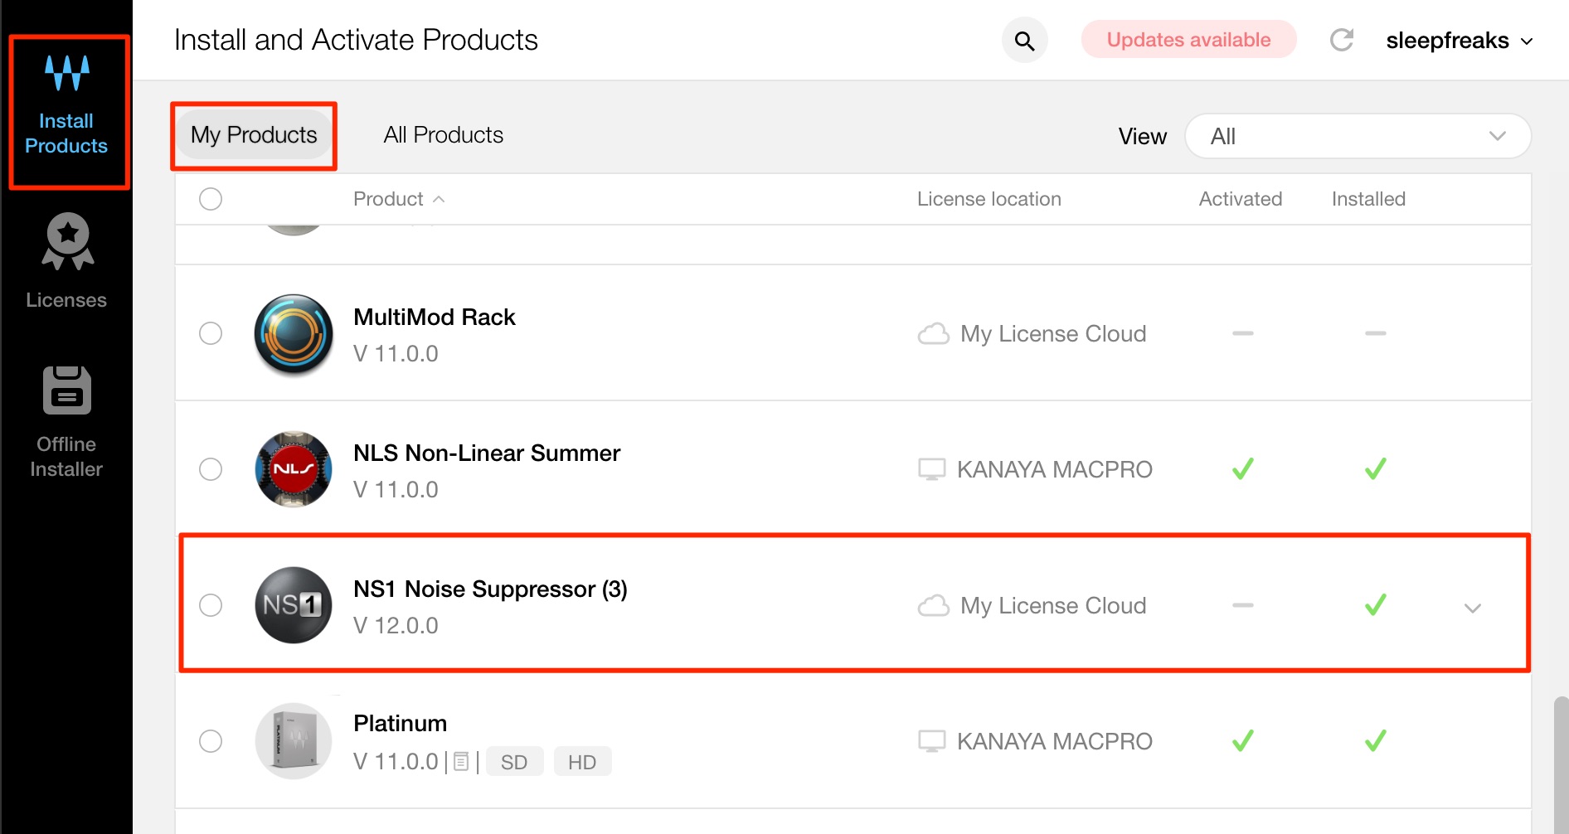This screenshot has height=834, width=1569.
Task: Open the Offline Installer section
Action: click(x=66, y=422)
